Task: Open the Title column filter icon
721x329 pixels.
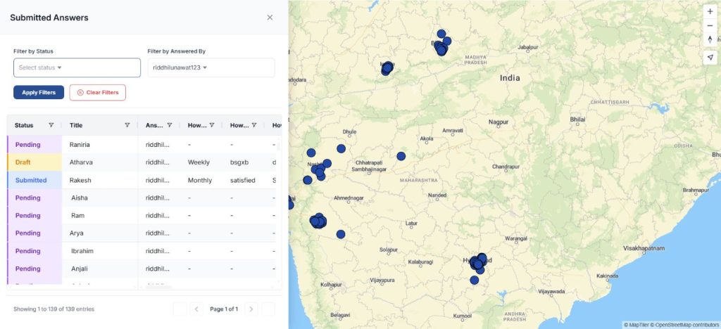Action: click(127, 125)
